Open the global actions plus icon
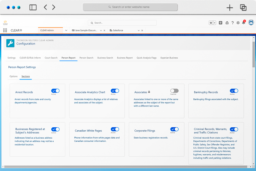This screenshot has width=256, height=171. click(x=220, y=23)
